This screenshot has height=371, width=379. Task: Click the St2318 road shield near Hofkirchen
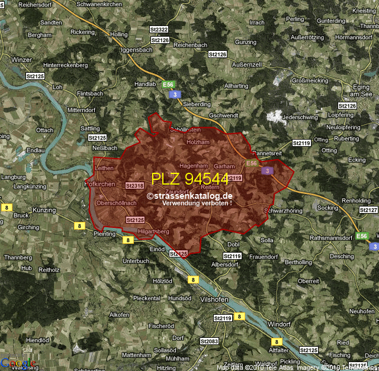point(134,185)
